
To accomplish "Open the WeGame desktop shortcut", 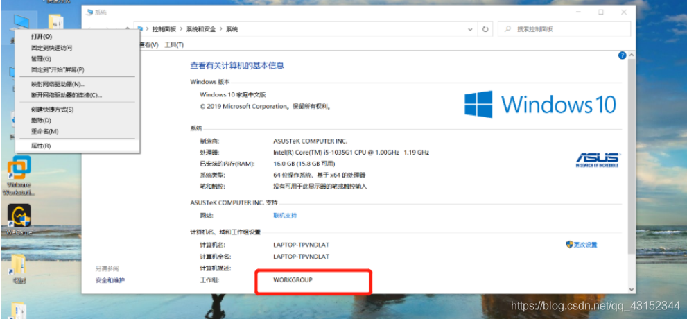I will click(19, 220).
